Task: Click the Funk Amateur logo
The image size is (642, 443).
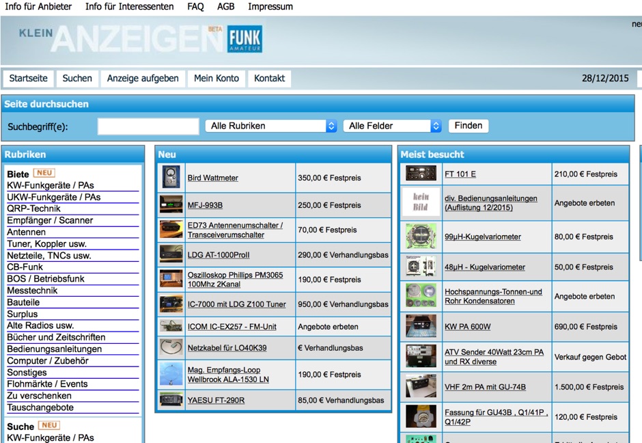Action: [245, 39]
